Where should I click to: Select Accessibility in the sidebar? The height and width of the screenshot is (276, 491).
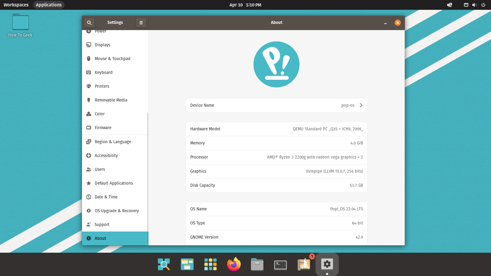click(x=115, y=155)
